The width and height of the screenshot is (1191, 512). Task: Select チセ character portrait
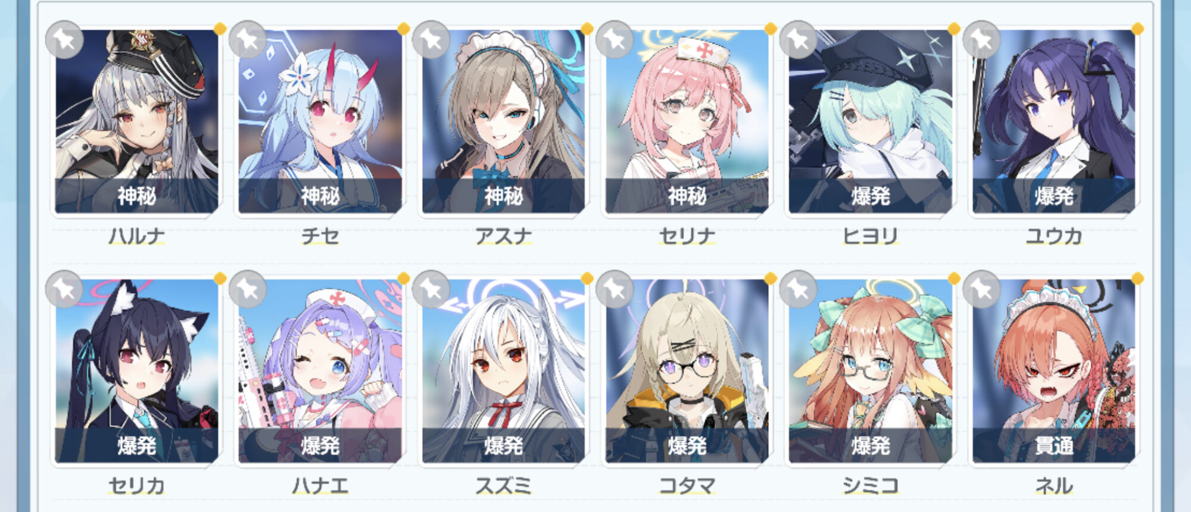click(x=320, y=121)
